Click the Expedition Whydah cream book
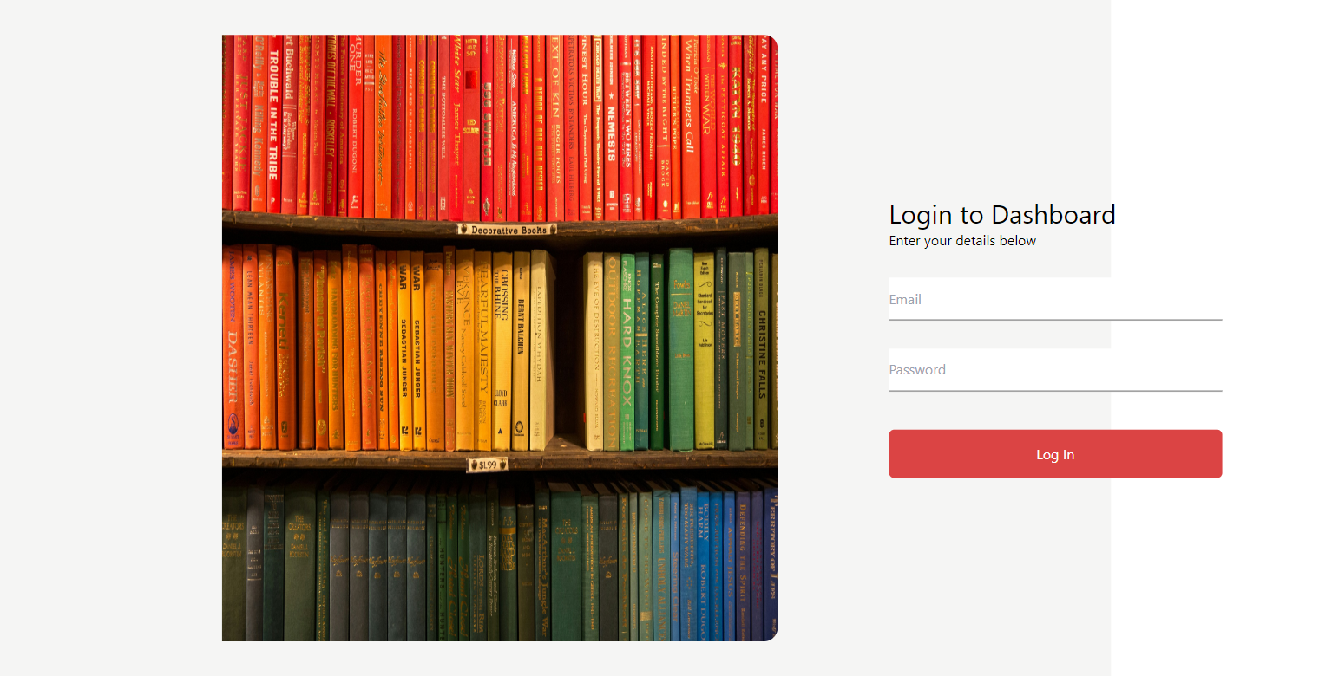This screenshot has width=1332, height=676. click(539, 349)
